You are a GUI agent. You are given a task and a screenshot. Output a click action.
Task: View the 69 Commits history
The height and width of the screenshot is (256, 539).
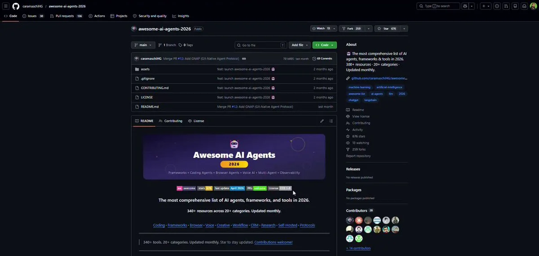tap(323, 59)
